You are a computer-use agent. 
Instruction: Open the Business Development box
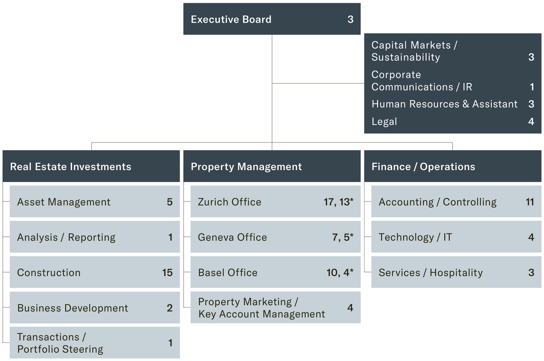tap(94, 308)
